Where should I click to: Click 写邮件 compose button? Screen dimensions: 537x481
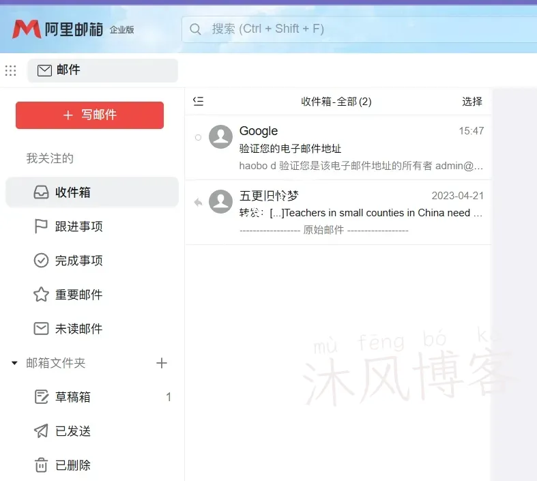click(x=89, y=115)
